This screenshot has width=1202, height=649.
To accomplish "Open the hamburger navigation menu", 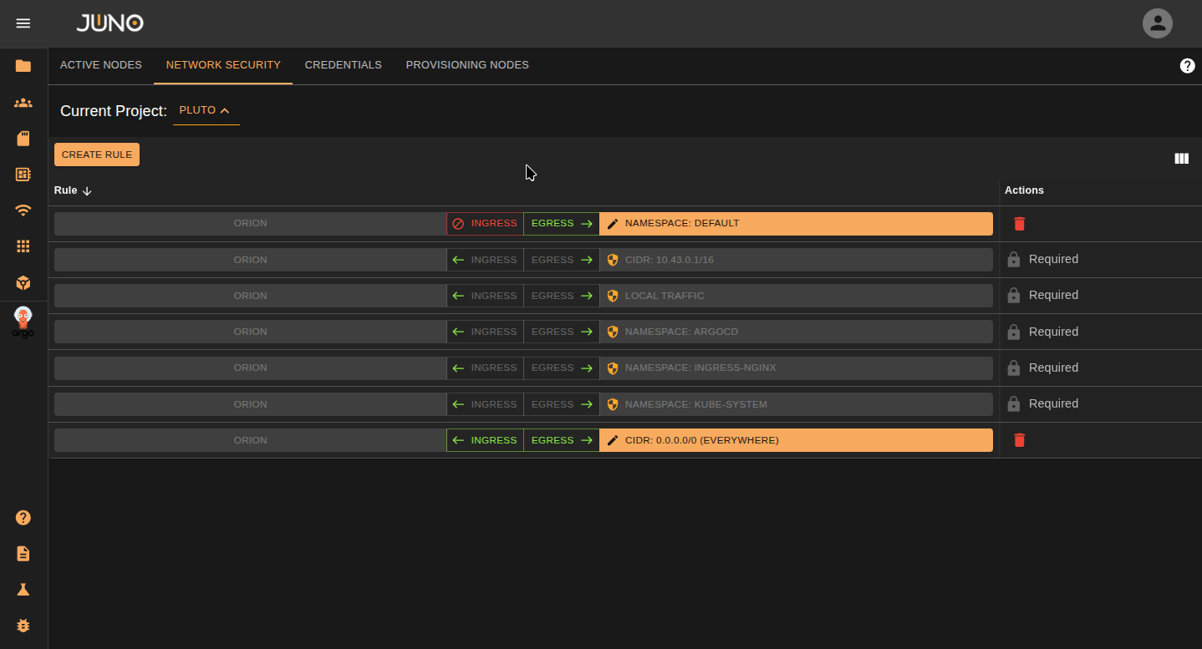I will (x=23, y=23).
